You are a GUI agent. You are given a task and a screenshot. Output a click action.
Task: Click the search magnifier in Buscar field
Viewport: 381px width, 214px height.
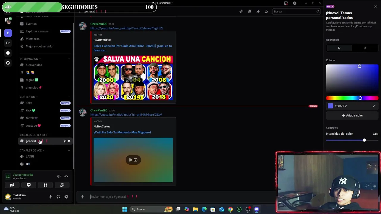[318, 12]
